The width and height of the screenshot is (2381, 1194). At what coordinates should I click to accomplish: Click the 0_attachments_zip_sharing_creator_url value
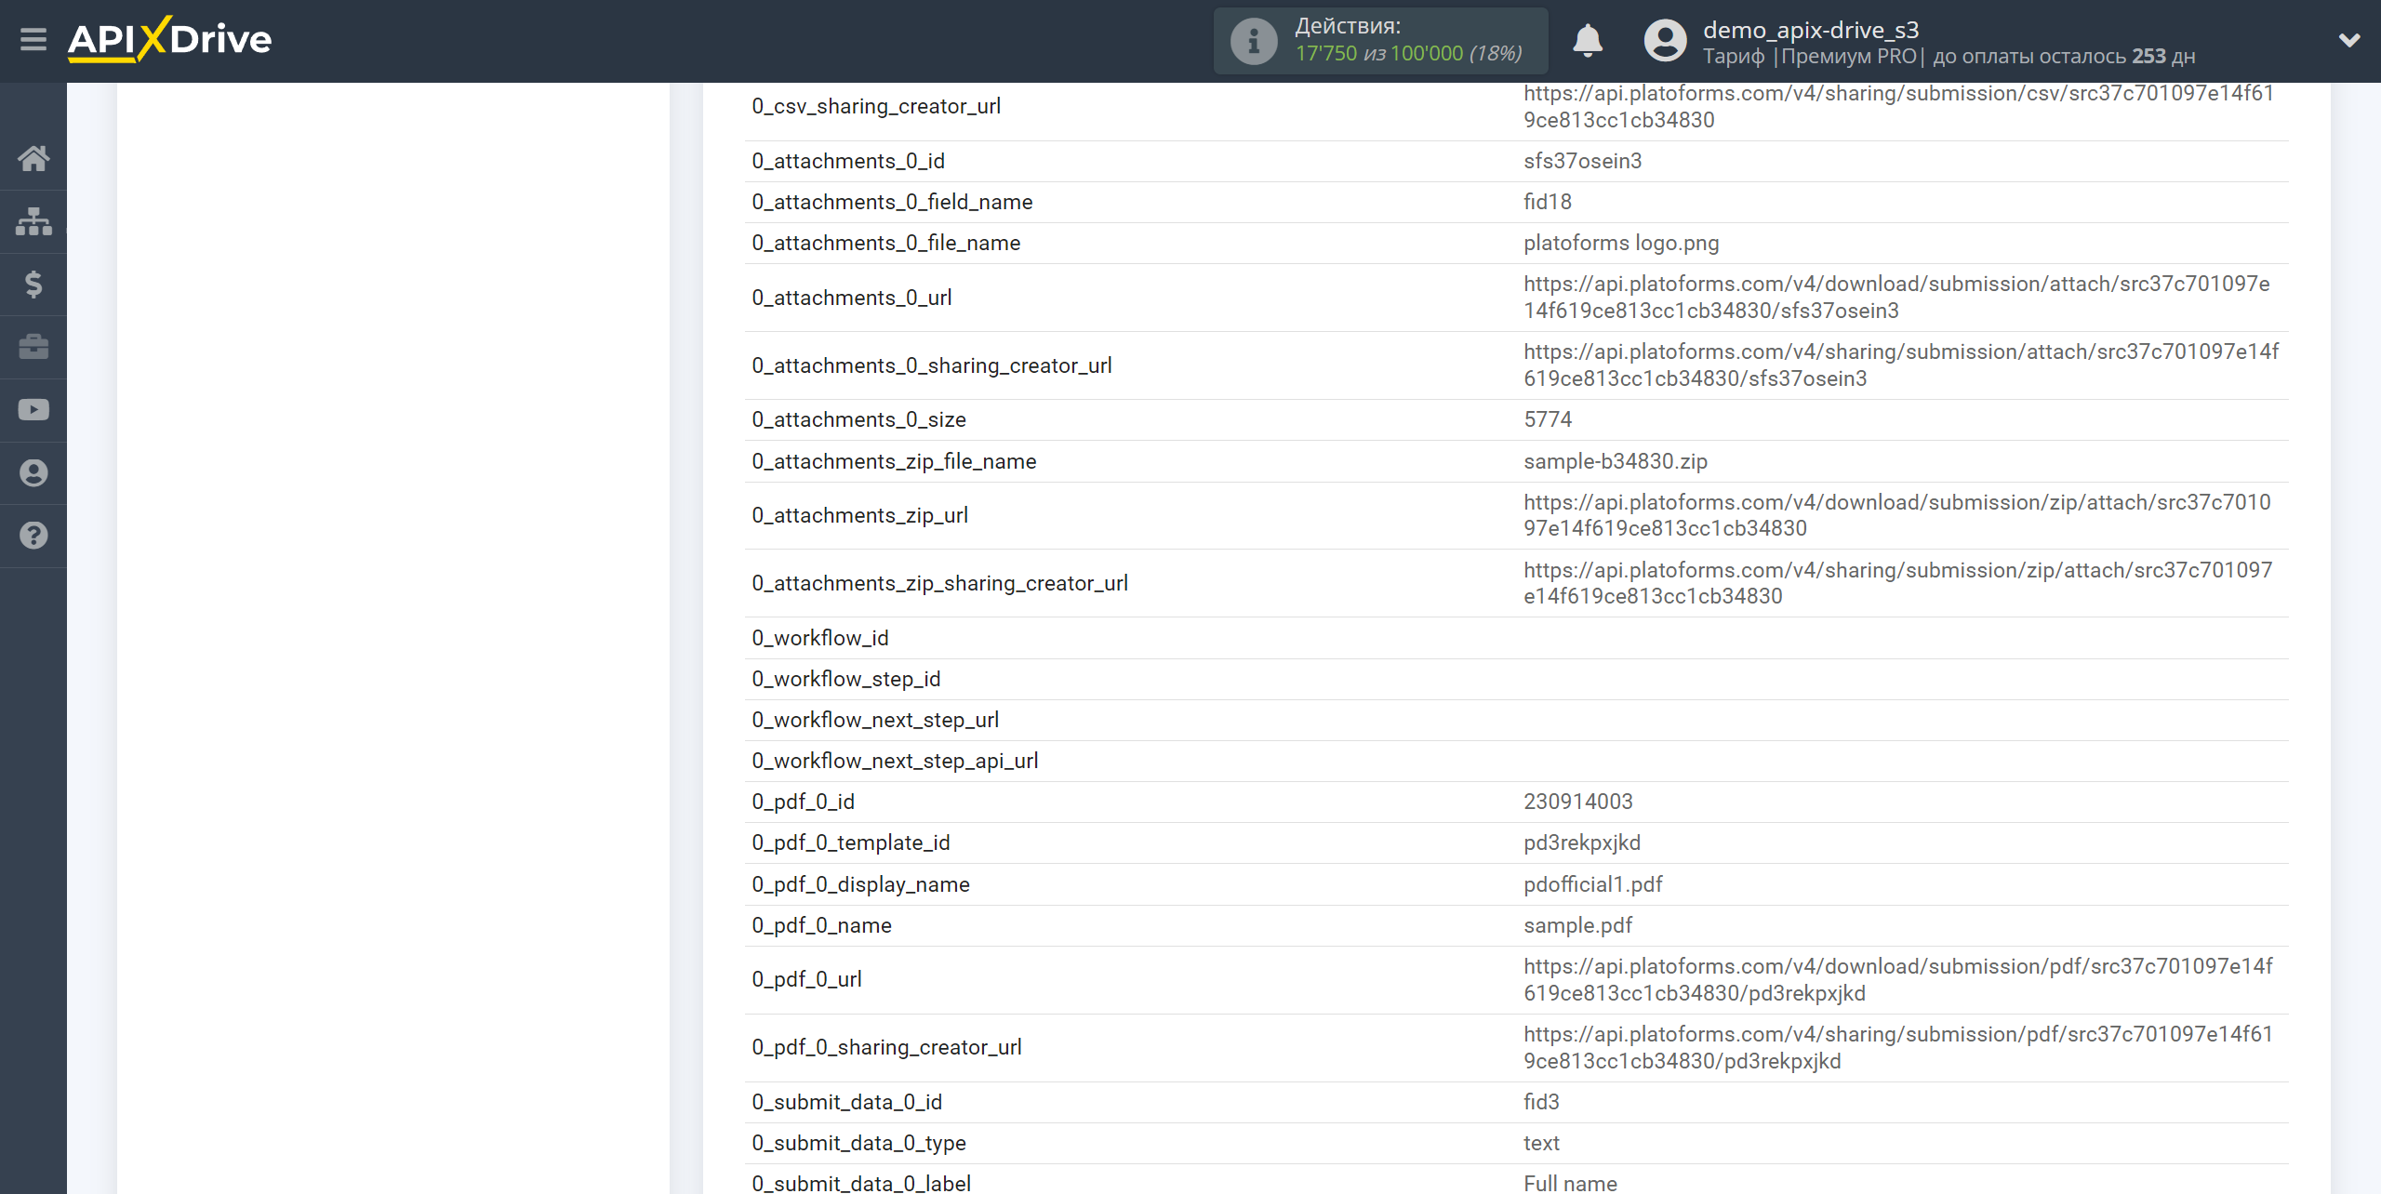pyautogui.click(x=1898, y=583)
